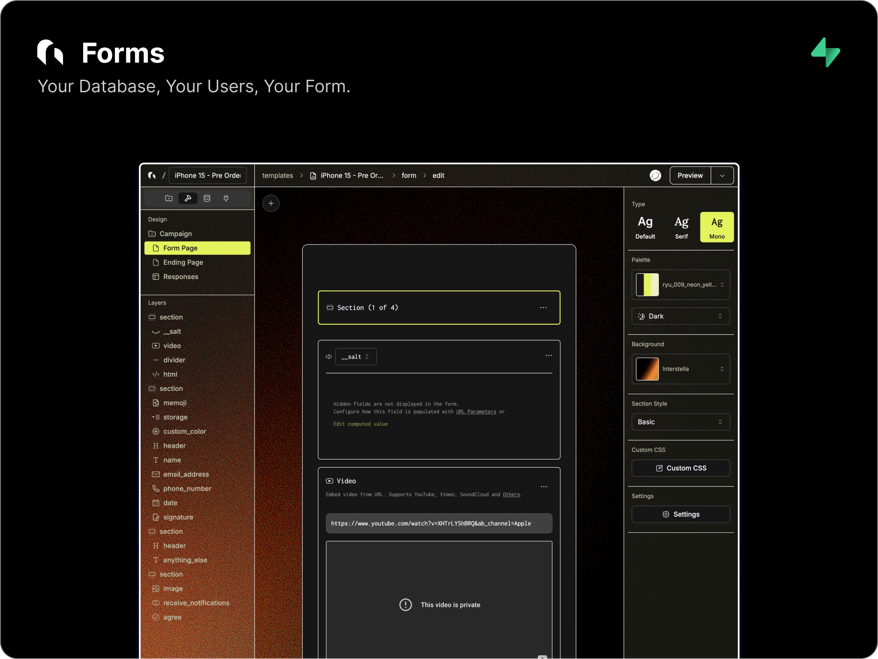Open the Preview split-button chevron
Image resolution: width=878 pixels, height=659 pixels.
(x=722, y=175)
